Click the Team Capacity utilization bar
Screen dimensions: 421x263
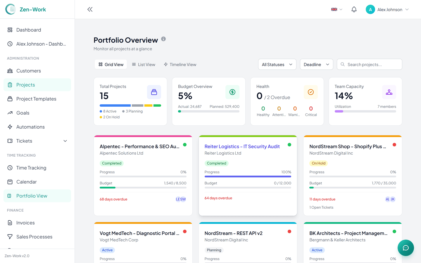(365, 111)
